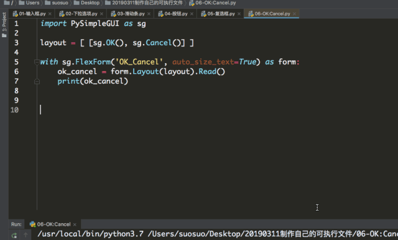Click the suosuo breadcrumb folder
Screen dimensions: 398x240
[x=57, y=2]
